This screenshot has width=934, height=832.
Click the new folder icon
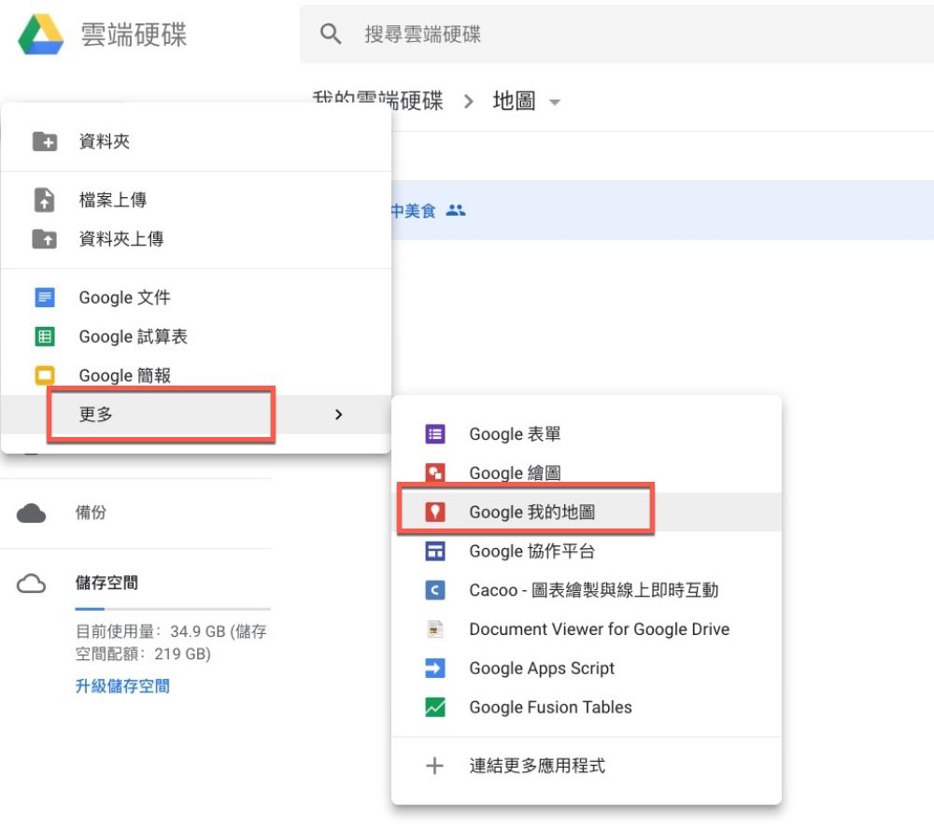coord(45,142)
